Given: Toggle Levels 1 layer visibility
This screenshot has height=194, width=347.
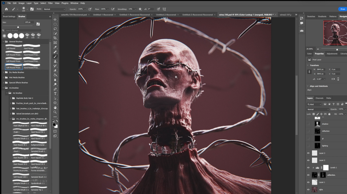Looking at the screenshot, I should (x=308, y=168).
